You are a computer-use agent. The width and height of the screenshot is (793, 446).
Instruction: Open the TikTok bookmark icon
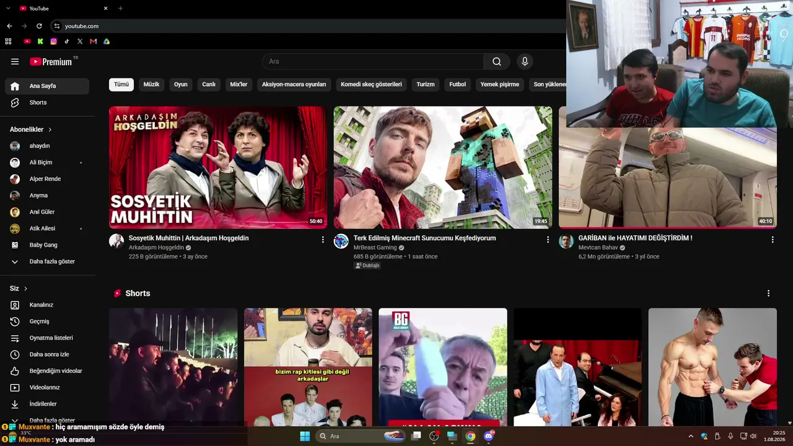pos(67,42)
